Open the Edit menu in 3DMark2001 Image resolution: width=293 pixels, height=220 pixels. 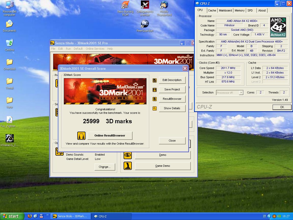(61, 49)
